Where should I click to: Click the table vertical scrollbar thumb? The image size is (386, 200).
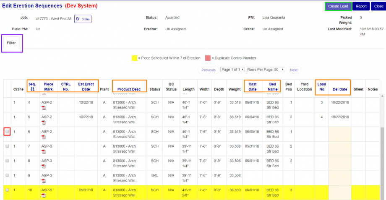pos(382,164)
